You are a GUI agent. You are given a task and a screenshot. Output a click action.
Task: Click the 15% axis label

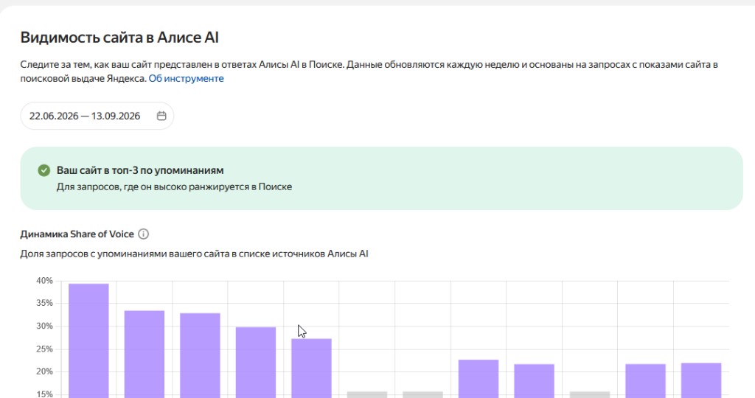[44, 394]
